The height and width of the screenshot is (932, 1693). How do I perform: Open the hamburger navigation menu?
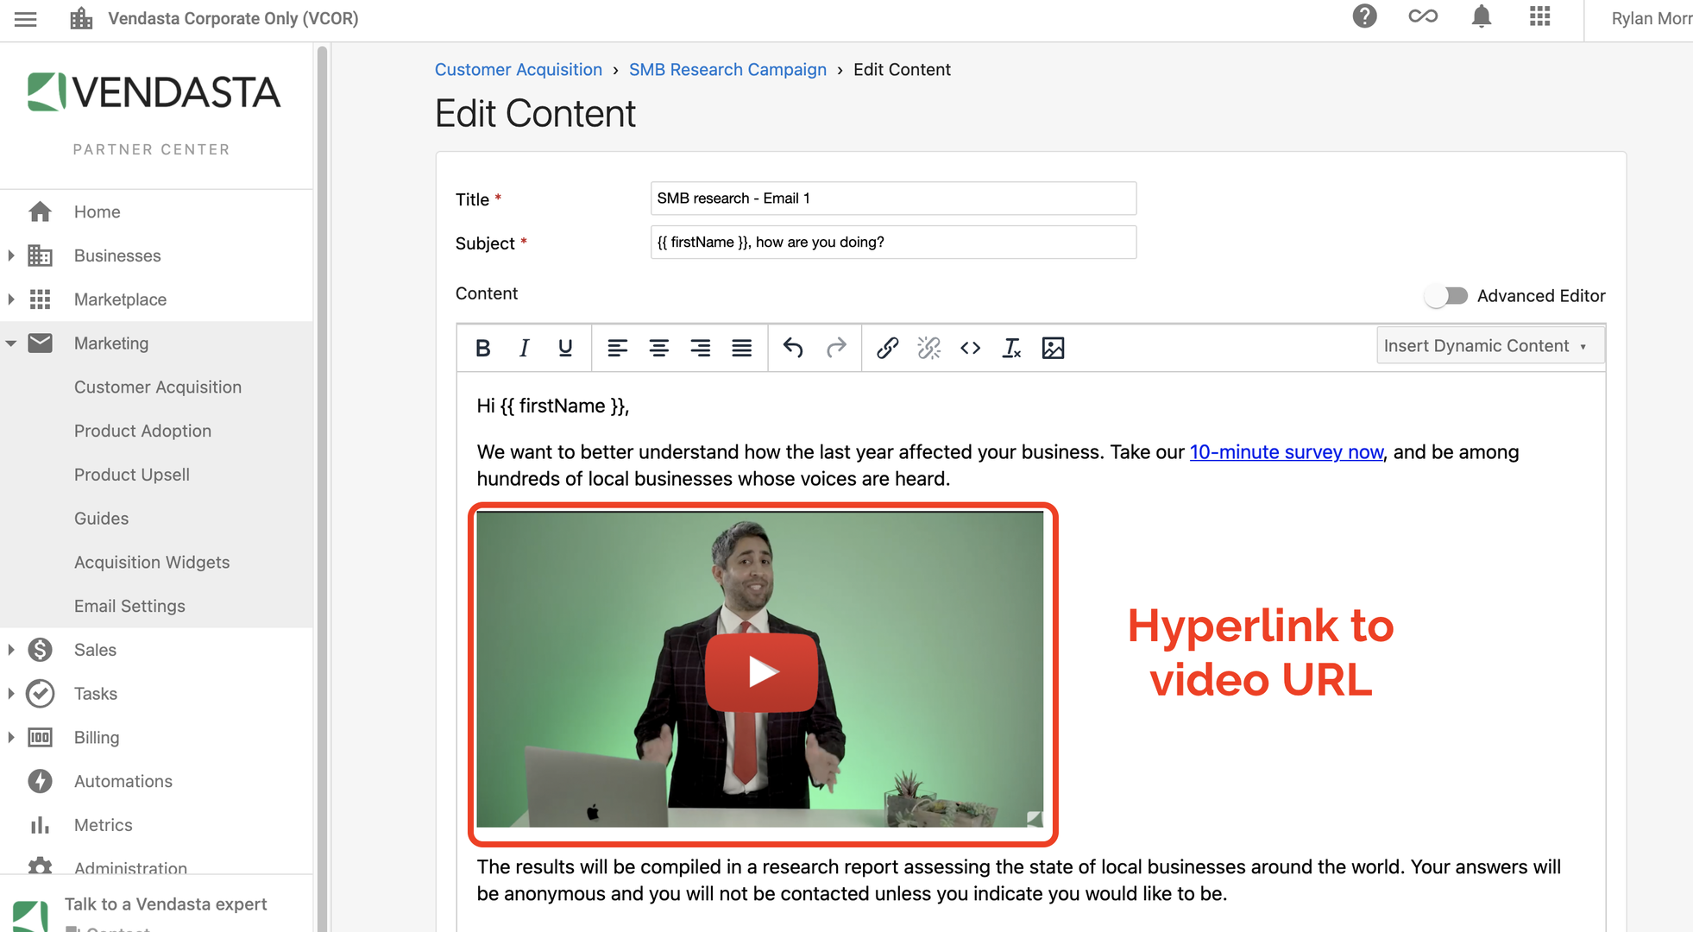(x=26, y=18)
